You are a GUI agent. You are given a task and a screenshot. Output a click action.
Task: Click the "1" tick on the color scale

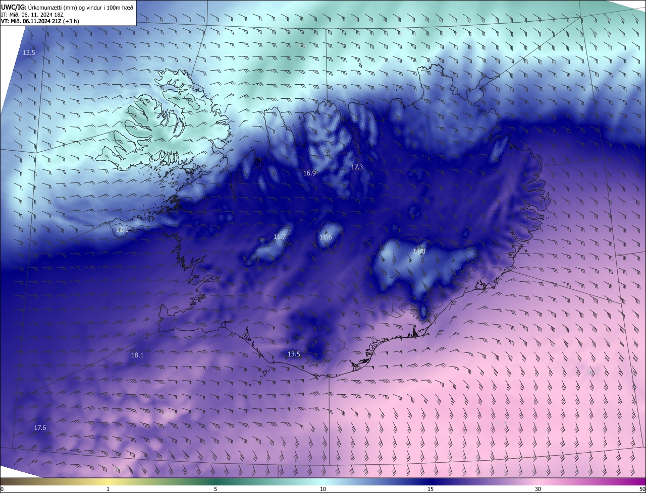point(108,489)
